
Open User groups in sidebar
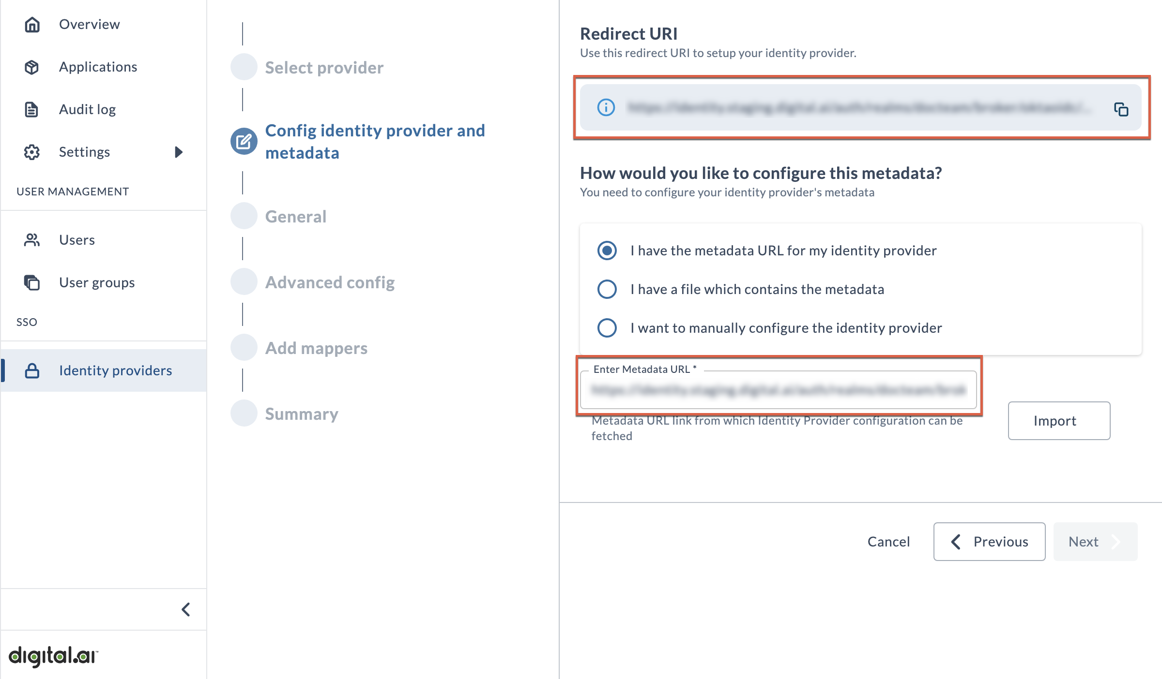tap(104, 282)
